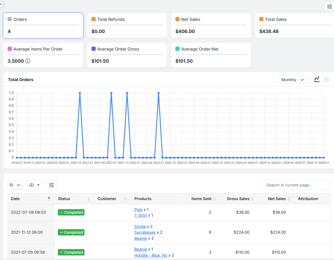334x260 pixels.
Task: Select the Average Order Gross card
Action: point(127,55)
